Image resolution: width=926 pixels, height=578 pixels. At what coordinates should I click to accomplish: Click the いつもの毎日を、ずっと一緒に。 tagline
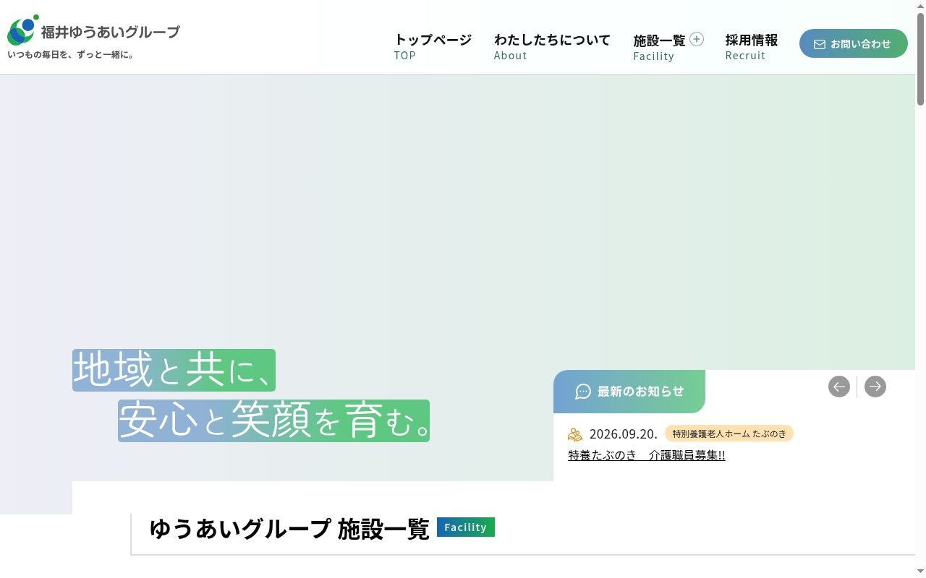coord(71,55)
